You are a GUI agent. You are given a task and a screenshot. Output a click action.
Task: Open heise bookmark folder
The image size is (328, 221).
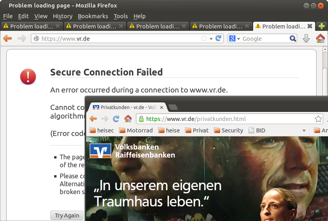click(x=169, y=130)
